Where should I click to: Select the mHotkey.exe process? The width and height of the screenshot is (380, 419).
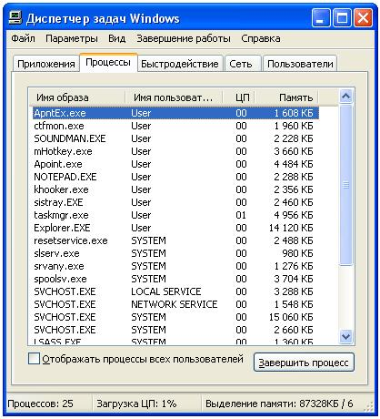[x=175, y=151]
